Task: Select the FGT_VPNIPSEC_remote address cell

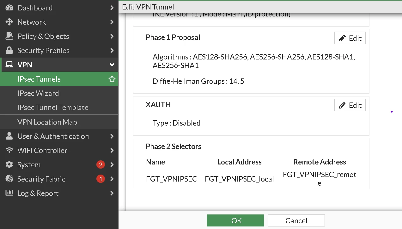Action: pos(320,179)
